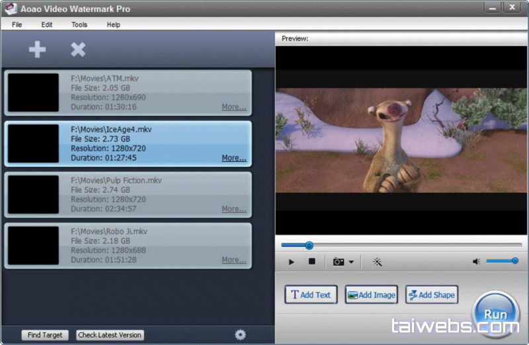Open the Tools menu
The height and width of the screenshot is (345, 529).
coord(79,24)
